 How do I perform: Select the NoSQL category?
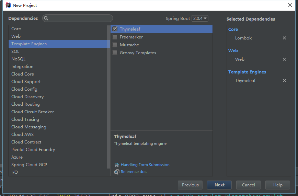click(x=58, y=59)
